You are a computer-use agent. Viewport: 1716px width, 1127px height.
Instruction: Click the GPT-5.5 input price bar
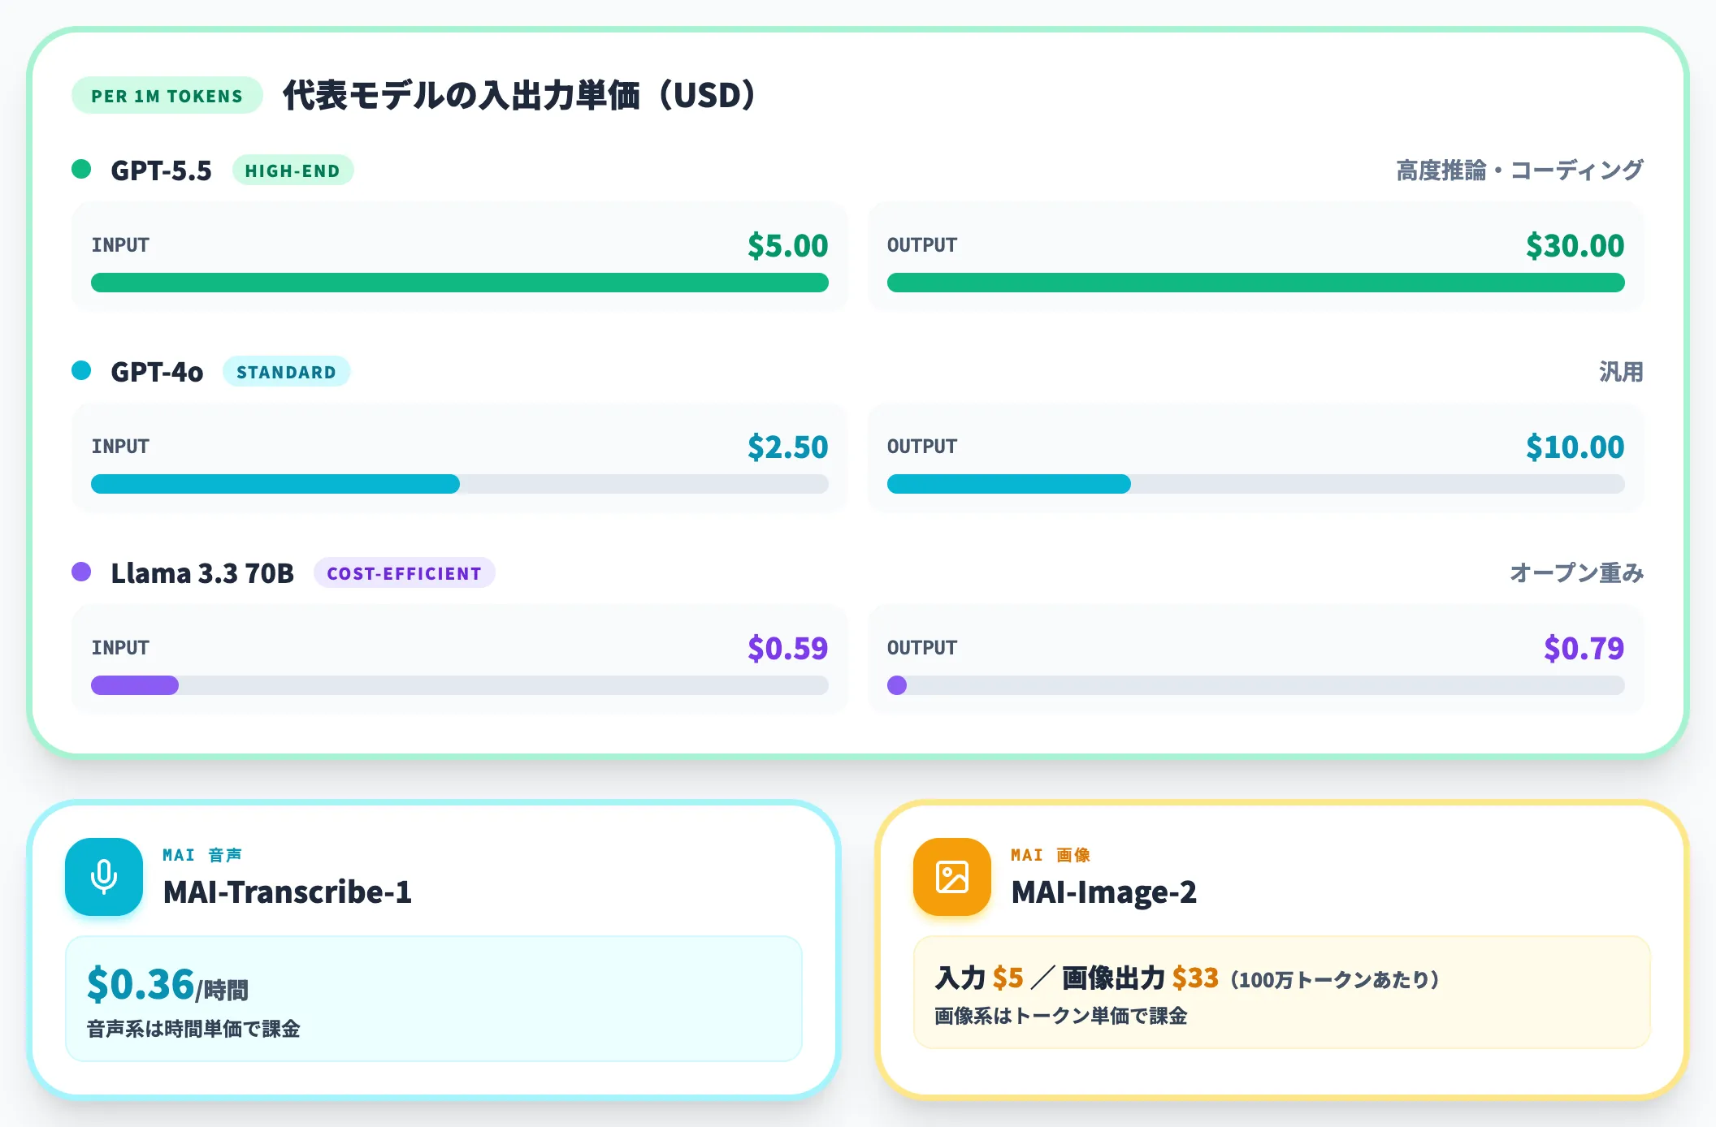(460, 283)
